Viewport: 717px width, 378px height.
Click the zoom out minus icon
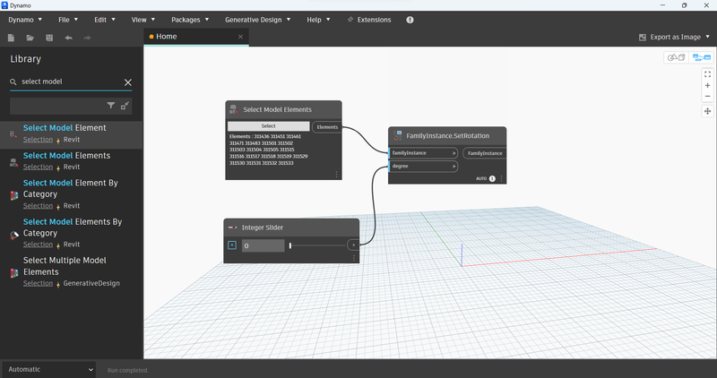tap(707, 97)
